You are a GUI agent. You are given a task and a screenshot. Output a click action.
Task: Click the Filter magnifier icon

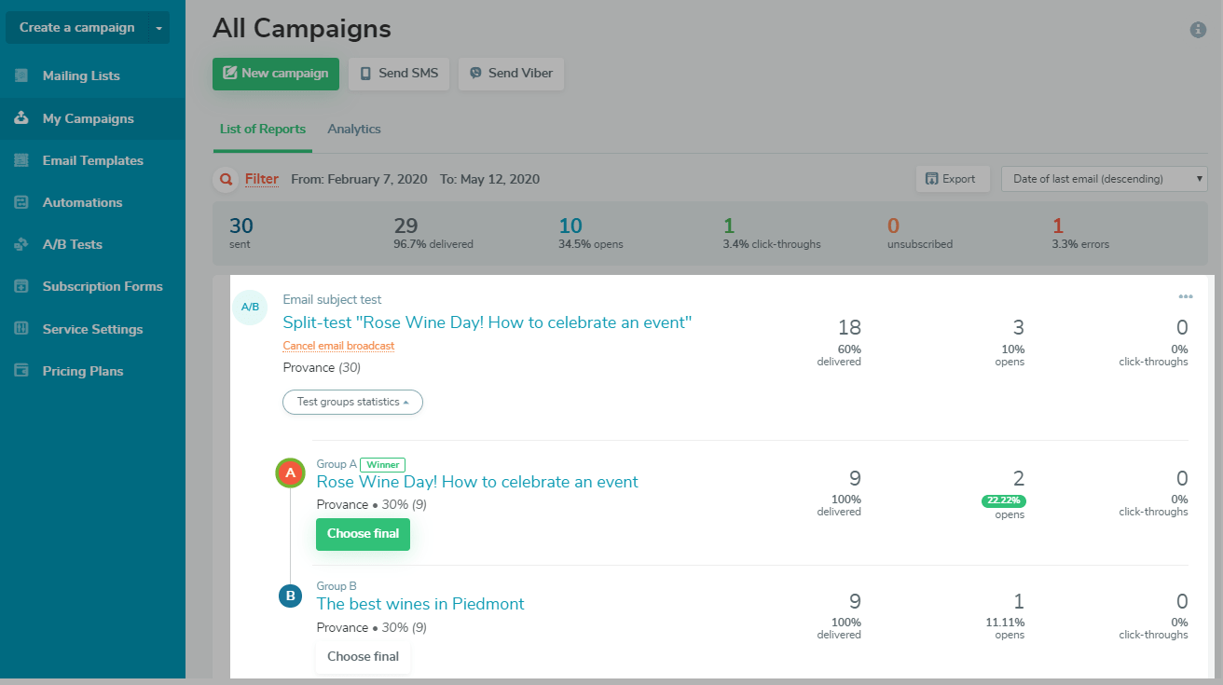pos(225,179)
